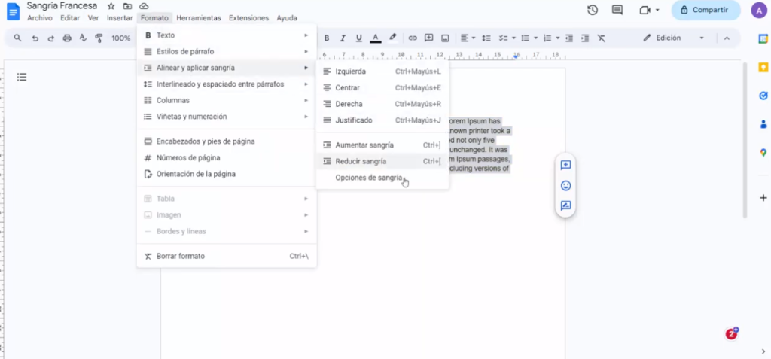Click the move to folder icon
The width and height of the screenshot is (771, 359).
[127, 6]
